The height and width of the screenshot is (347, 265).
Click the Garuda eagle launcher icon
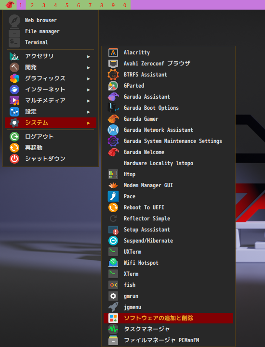coord(10,5)
